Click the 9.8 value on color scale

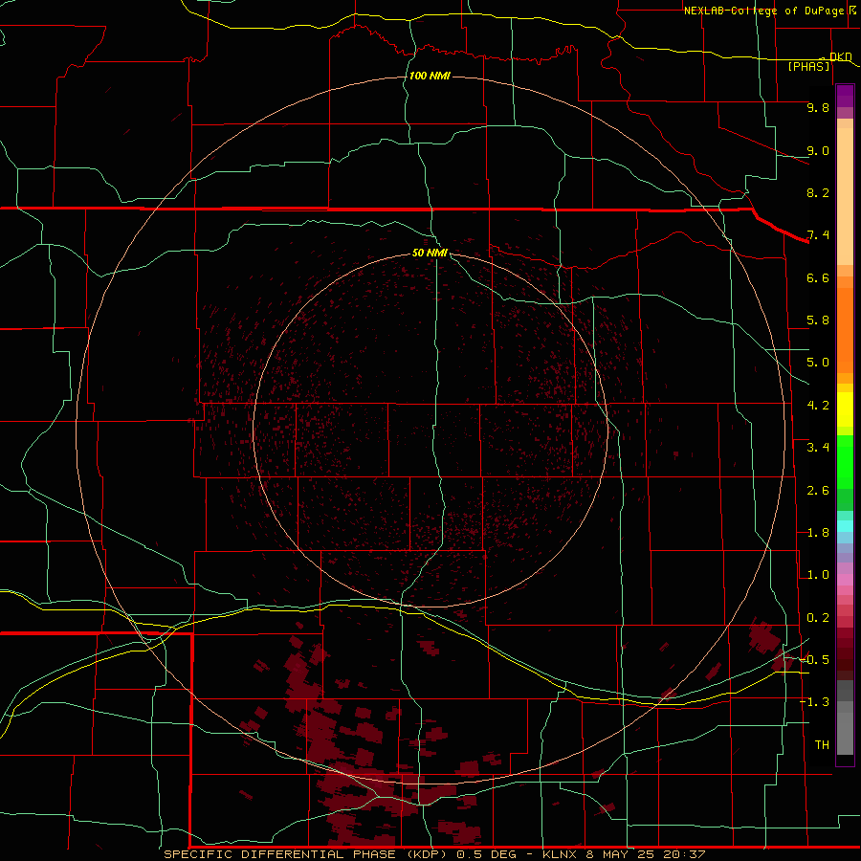pyautogui.click(x=818, y=107)
